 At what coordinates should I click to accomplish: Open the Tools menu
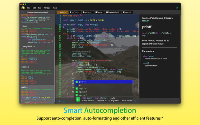tap(55, 8)
